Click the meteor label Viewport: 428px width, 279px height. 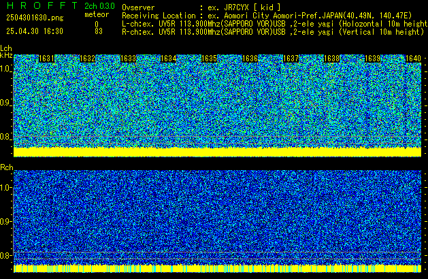97,14
